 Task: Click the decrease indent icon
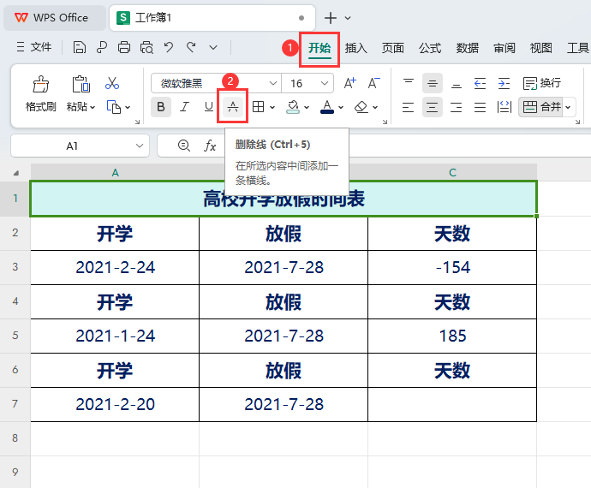tap(480, 83)
